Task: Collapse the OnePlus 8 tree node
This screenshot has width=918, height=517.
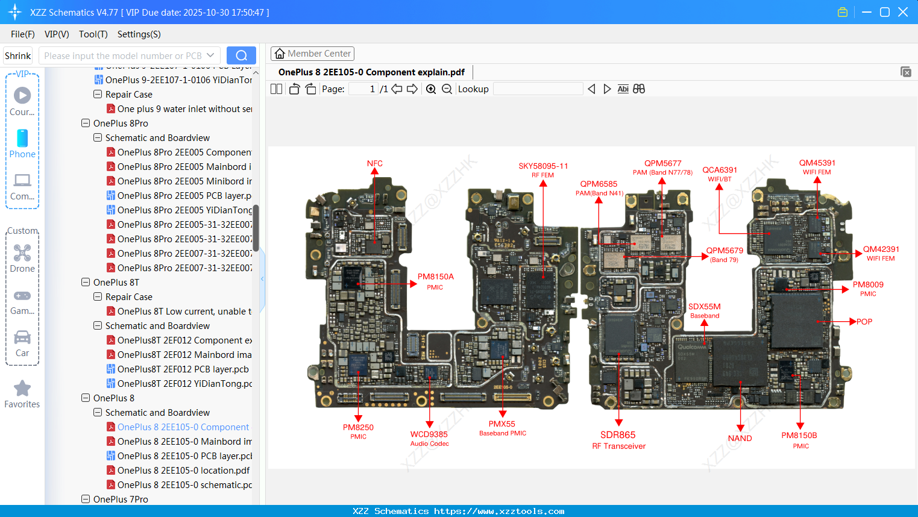Action: [x=85, y=398]
